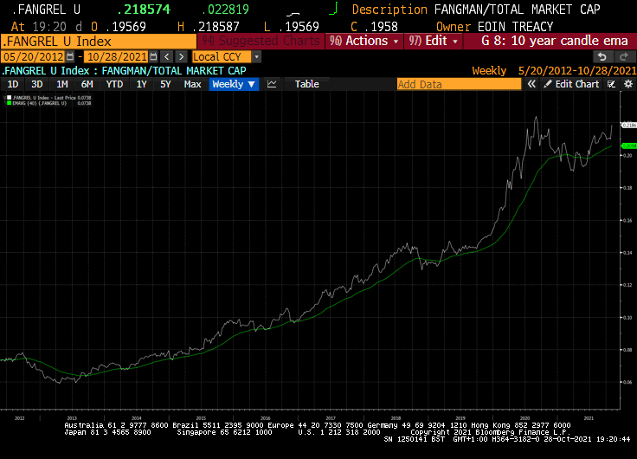This screenshot has width=637, height=459.
Task: Click the 2016 x-axis year label
Action: click(x=266, y=418)
